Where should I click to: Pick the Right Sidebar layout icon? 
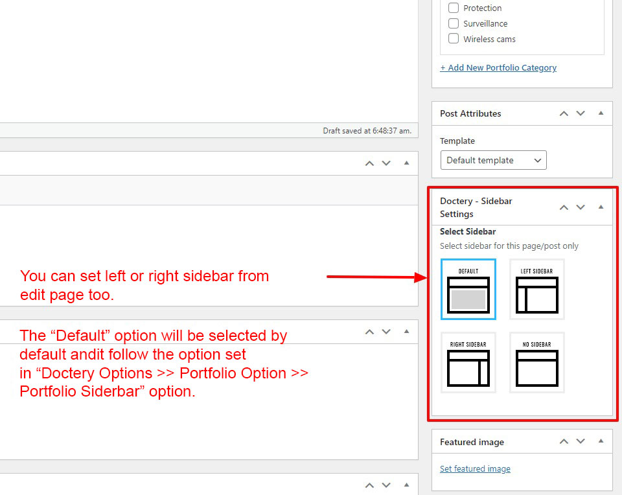coord(468,362)
